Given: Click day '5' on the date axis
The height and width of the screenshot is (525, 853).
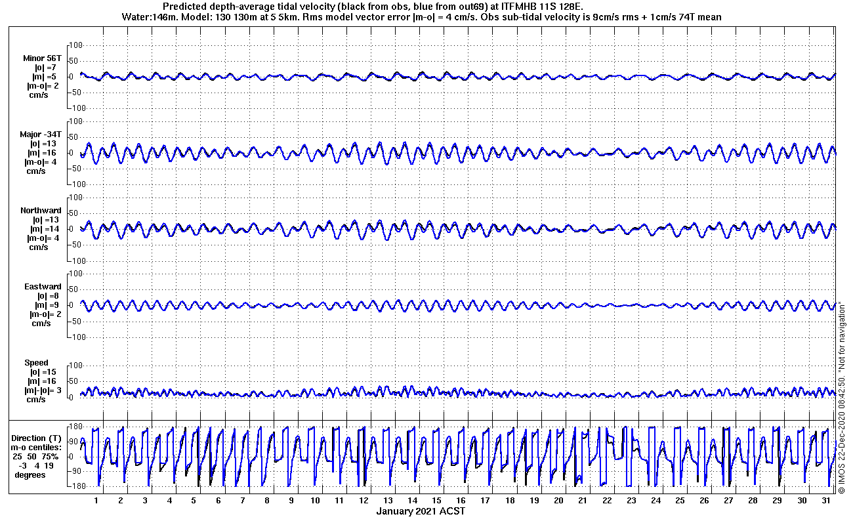Looking at the screenshot, I should point(194,500).
